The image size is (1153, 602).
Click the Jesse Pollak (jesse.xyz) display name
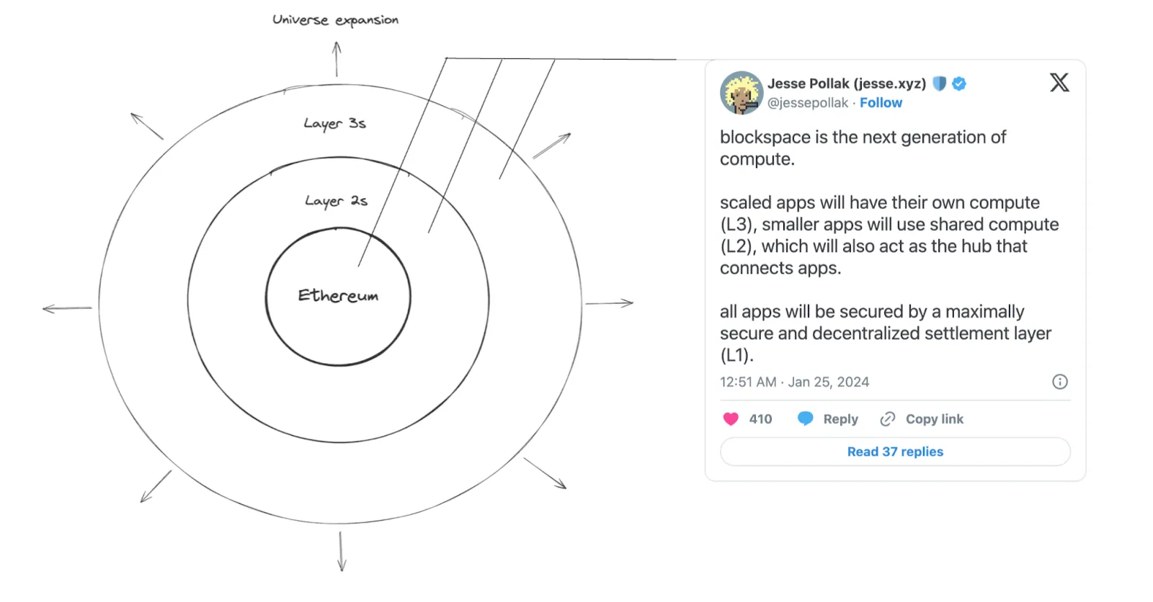(846, 84)
